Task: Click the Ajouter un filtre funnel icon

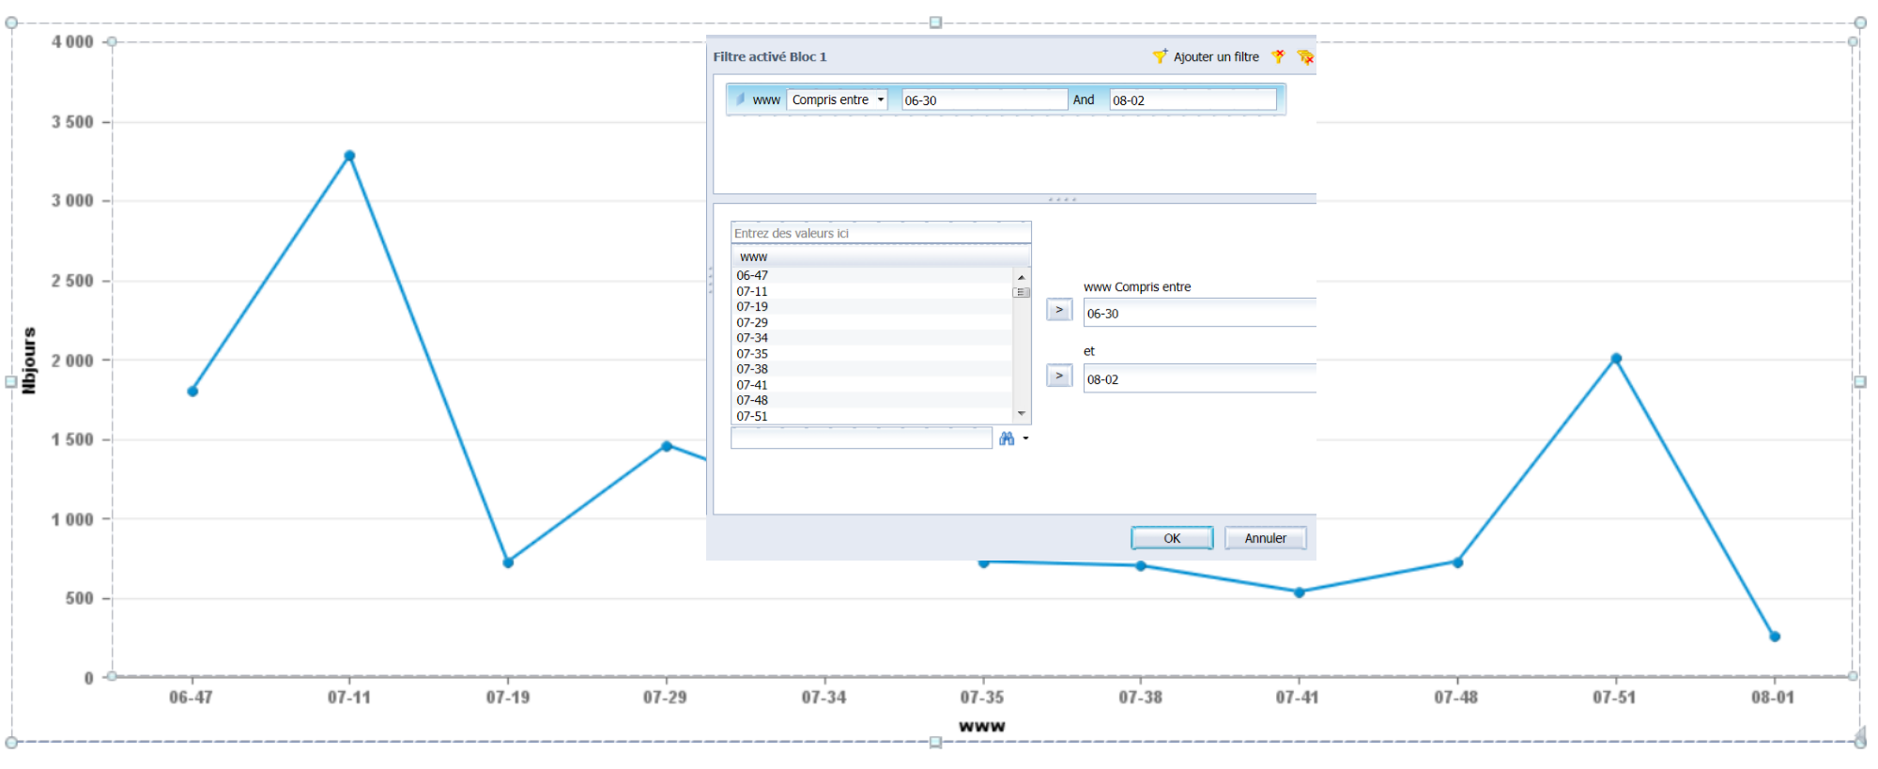Action: (1161, 56)
